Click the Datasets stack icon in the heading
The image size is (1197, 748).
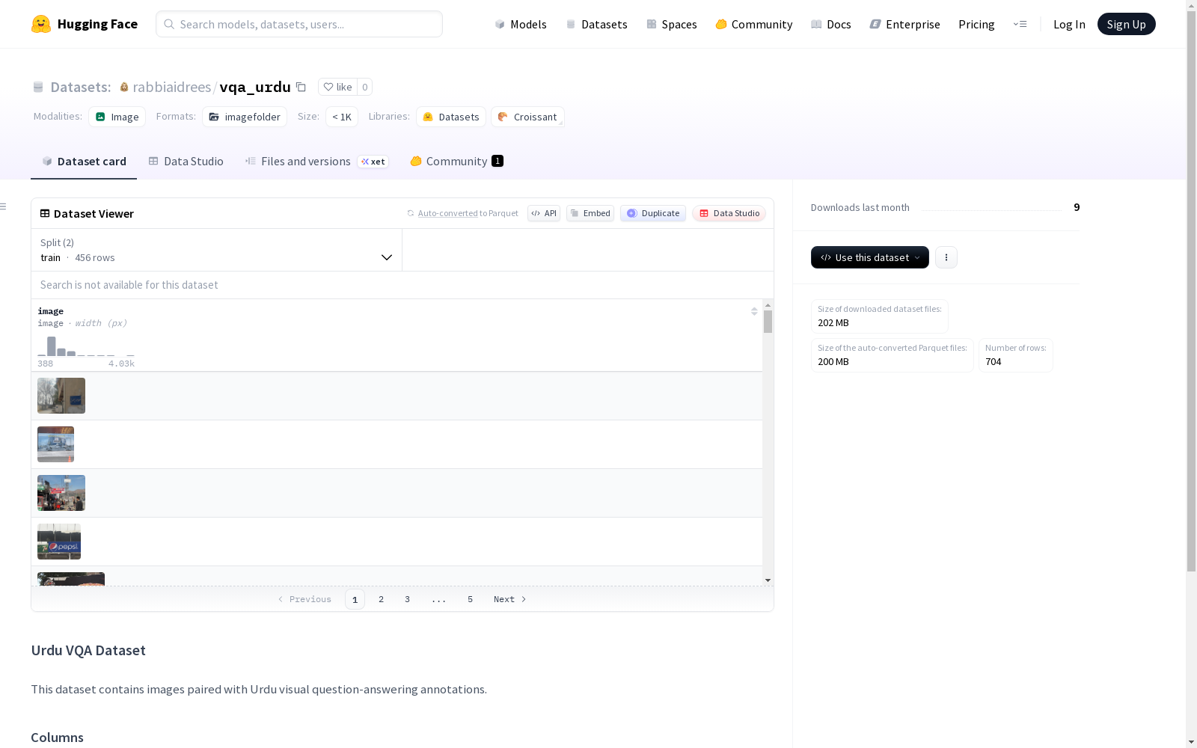(38, 87)
